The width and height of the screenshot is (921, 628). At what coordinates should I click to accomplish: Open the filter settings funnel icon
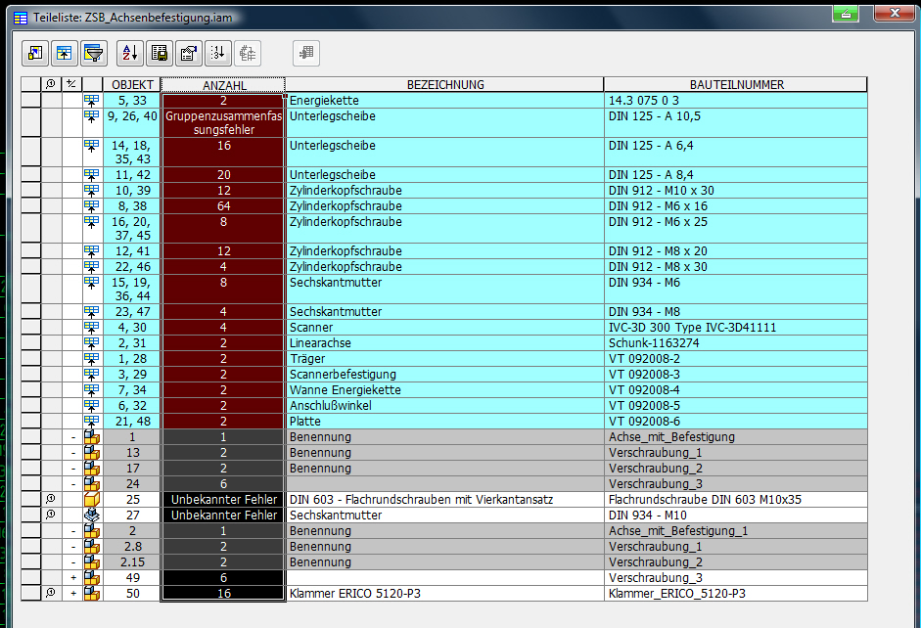pos(93,53)
